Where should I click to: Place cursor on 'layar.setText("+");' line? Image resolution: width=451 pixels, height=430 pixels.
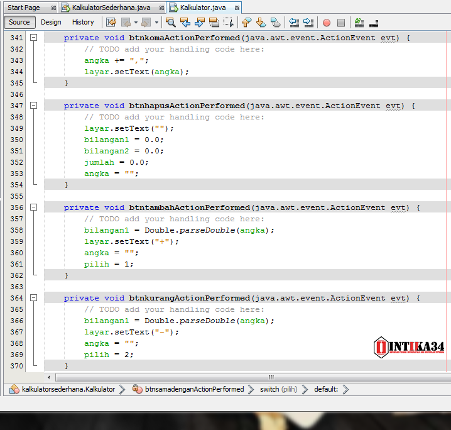coord(131,241)
